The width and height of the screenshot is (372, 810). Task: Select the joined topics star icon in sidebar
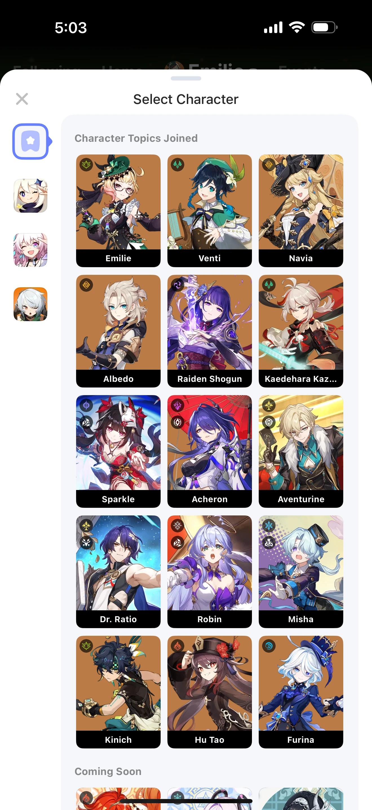[31, 141]
